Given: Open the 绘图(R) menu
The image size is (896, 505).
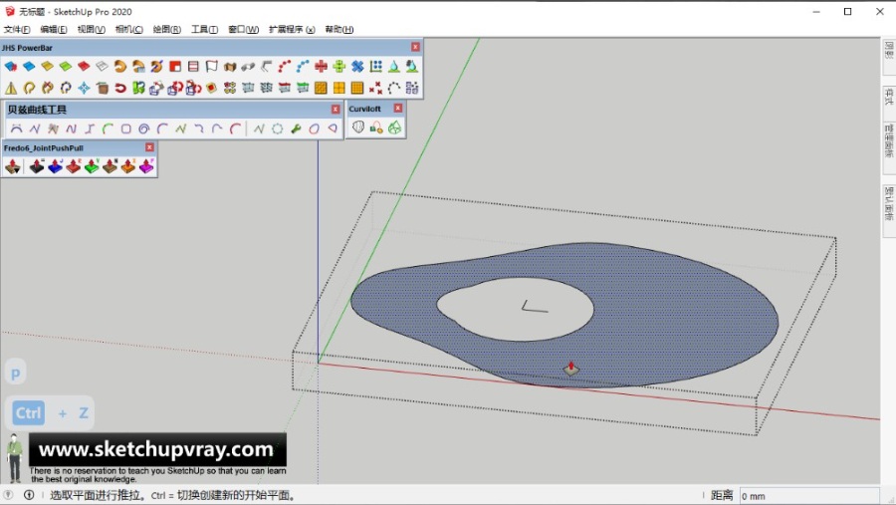Looking at the screenshot, I should coord(167,29).
